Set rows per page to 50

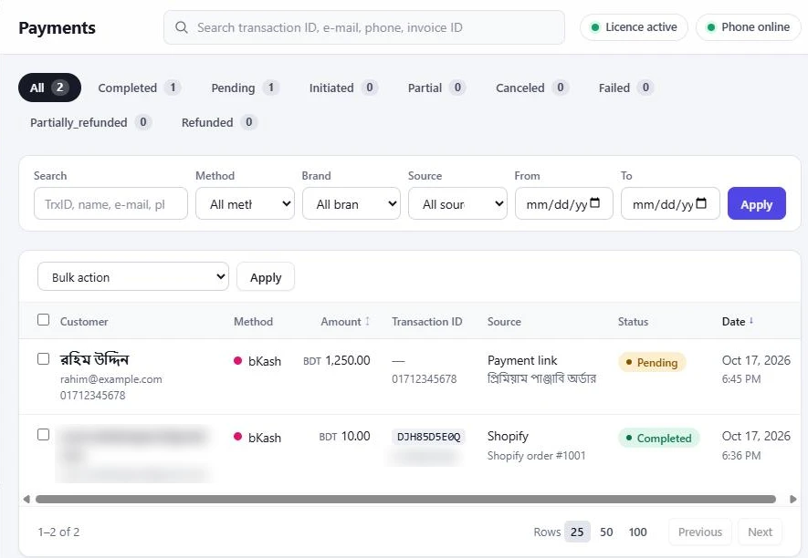[606, 532]
